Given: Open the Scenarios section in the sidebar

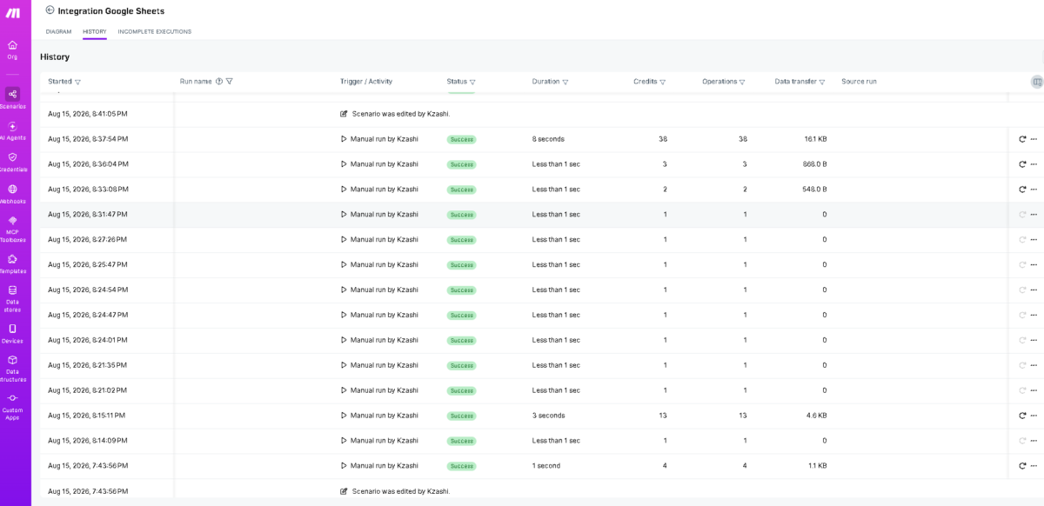Looking at the screenshot, I should coord(12,98).
